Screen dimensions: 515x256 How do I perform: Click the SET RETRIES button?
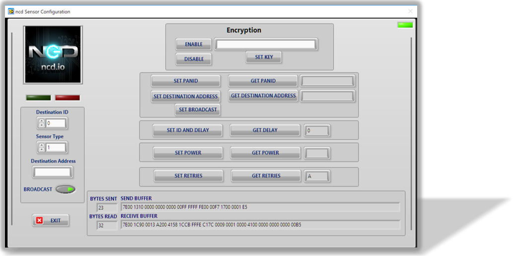point(189,176)
